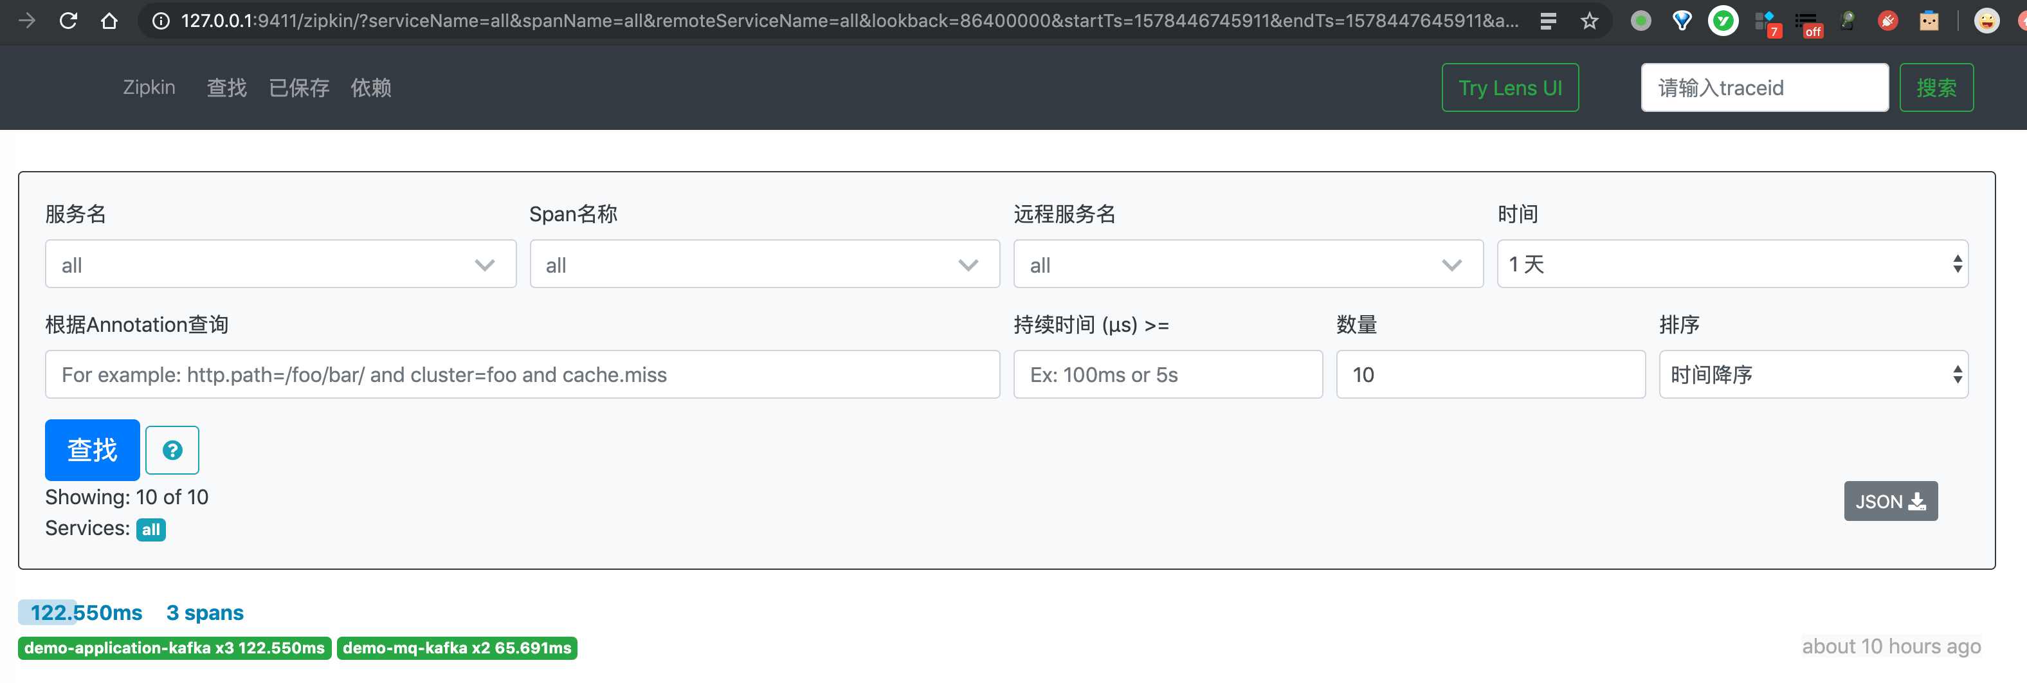The width and height of the screenshot is (2027, 683).
Task: Focus the 数量 field showing 10
Action: [x=1491, y=374]
